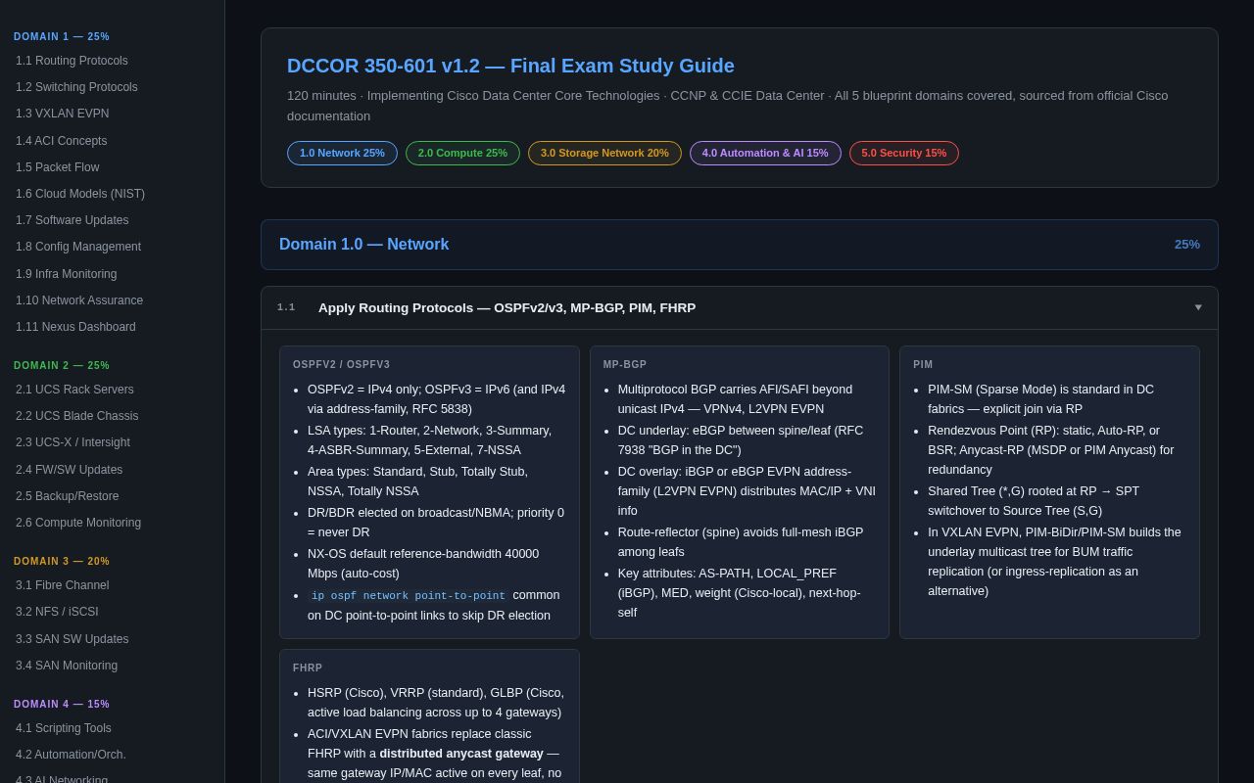Open 4.1 Scripting Tools
This screenshot has width=1254, height=783.
pos(64,728)
